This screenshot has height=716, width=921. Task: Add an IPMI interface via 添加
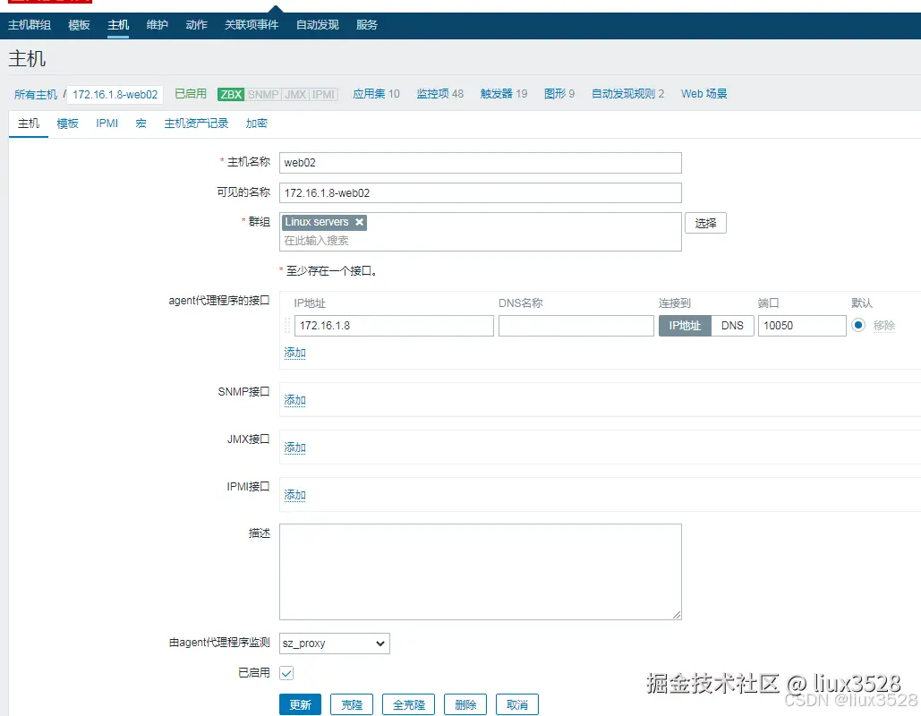pos(294,495)
